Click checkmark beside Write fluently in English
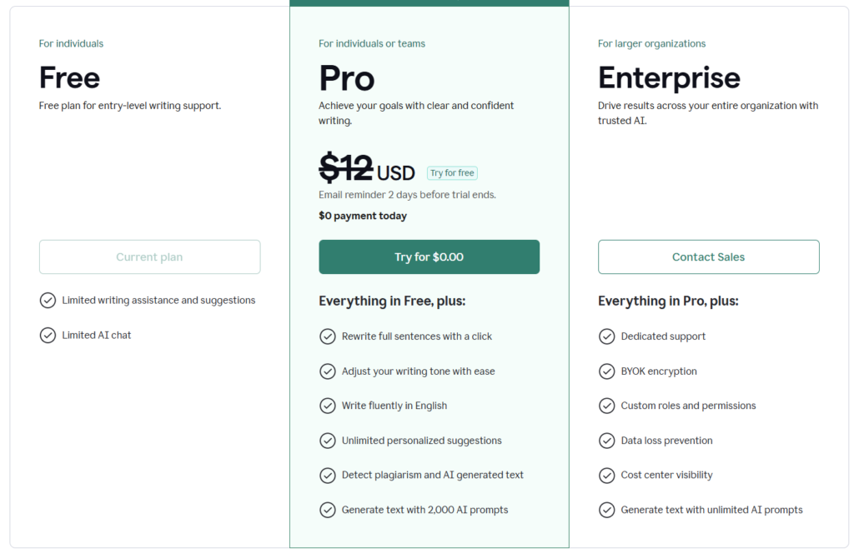The height and width of the screenshot is (553, 854). point(328,406)
